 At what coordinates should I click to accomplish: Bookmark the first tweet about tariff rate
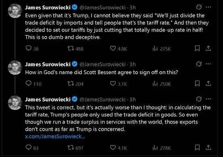click(x=197, y=49)
